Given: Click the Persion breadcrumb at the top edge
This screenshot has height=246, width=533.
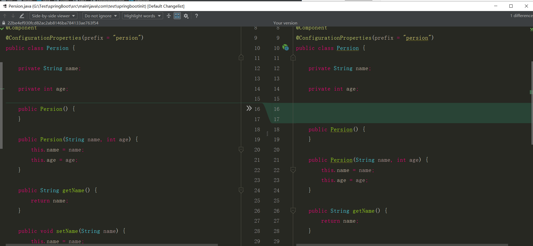Looking at the screenshot, I should [x=139, y=1].
